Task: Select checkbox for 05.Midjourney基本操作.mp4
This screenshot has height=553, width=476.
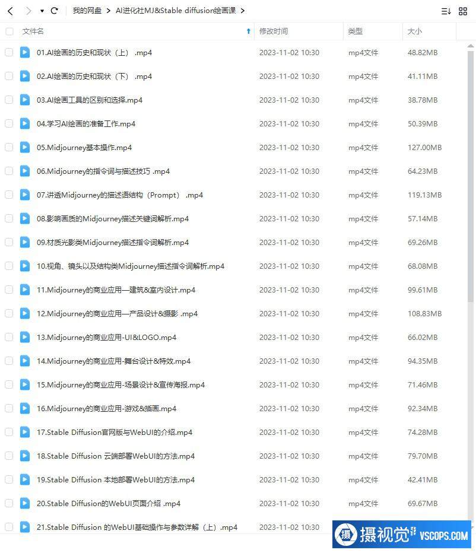Action: 9,147
